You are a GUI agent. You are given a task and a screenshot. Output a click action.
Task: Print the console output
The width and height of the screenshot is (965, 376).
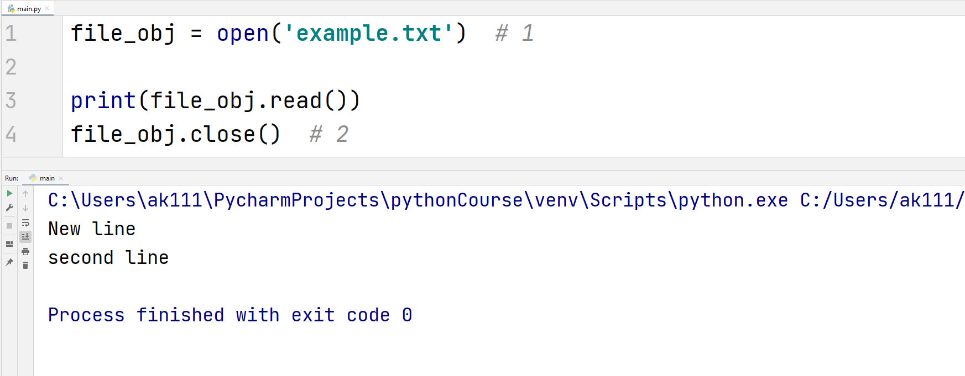tap(25, 251)
